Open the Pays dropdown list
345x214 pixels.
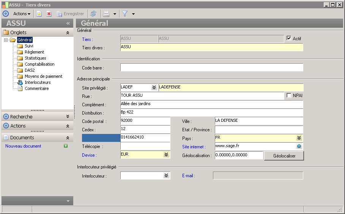click(299, 138)
